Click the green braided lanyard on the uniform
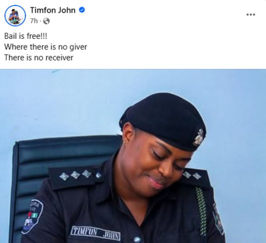The width and height of the screenshot is (266, 243). click(x=201, y=211)
